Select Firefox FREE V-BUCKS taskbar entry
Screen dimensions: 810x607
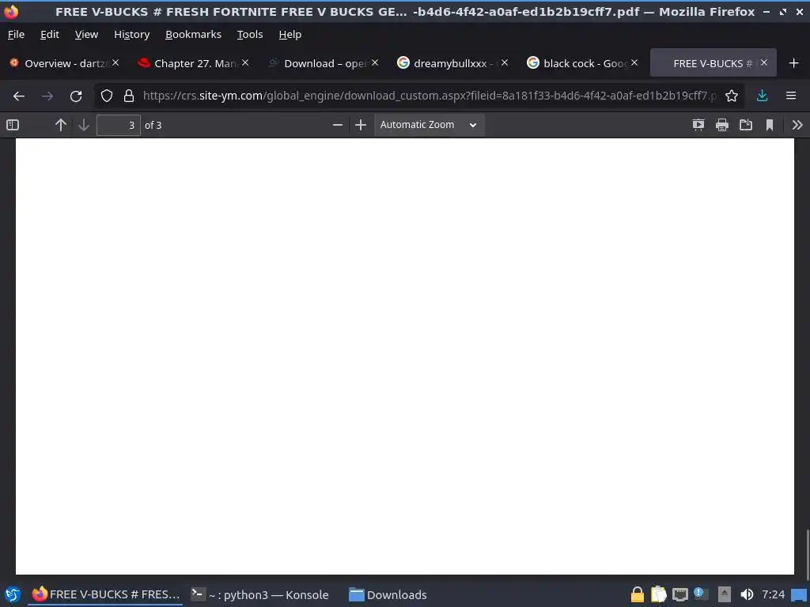[106, 594]
